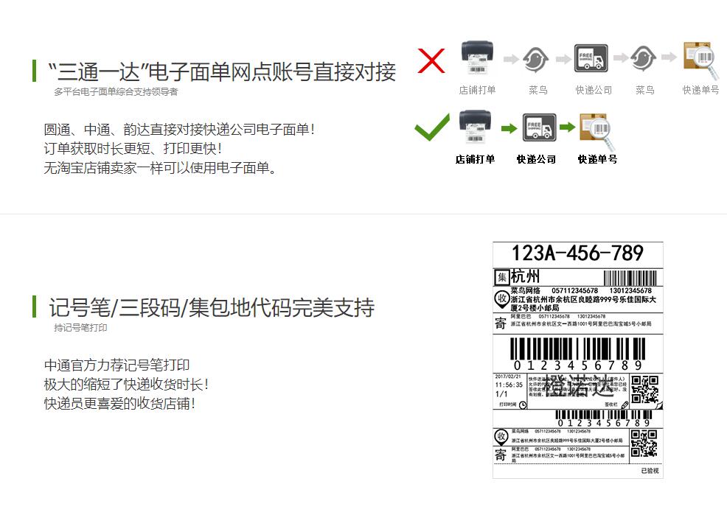Click the second 菜鸟 bird icon
This screenshot has width=727, height=529.
click(643, 58)
